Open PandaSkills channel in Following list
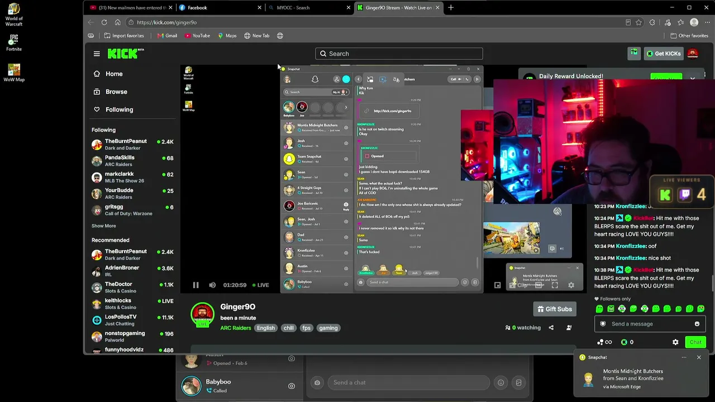 click(x=133, y=161)
